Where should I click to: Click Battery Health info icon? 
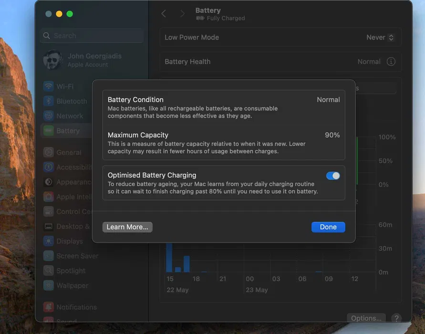tap(391, 62)
